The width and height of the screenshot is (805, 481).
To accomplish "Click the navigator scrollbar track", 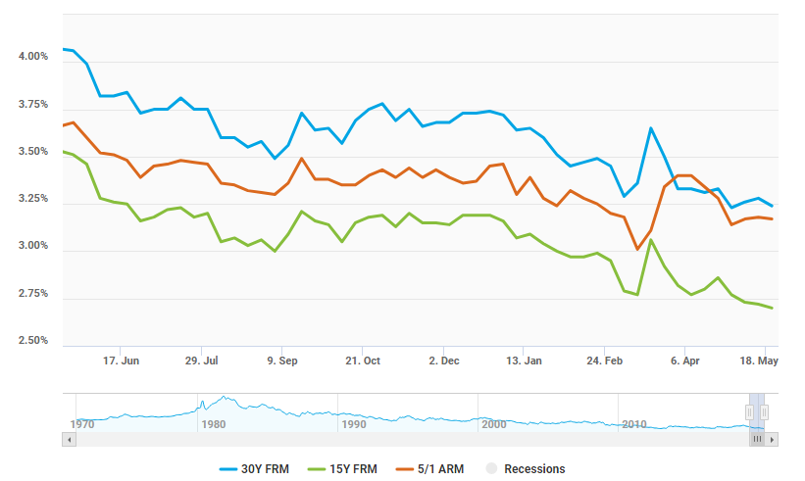I will tap(411, 440).
